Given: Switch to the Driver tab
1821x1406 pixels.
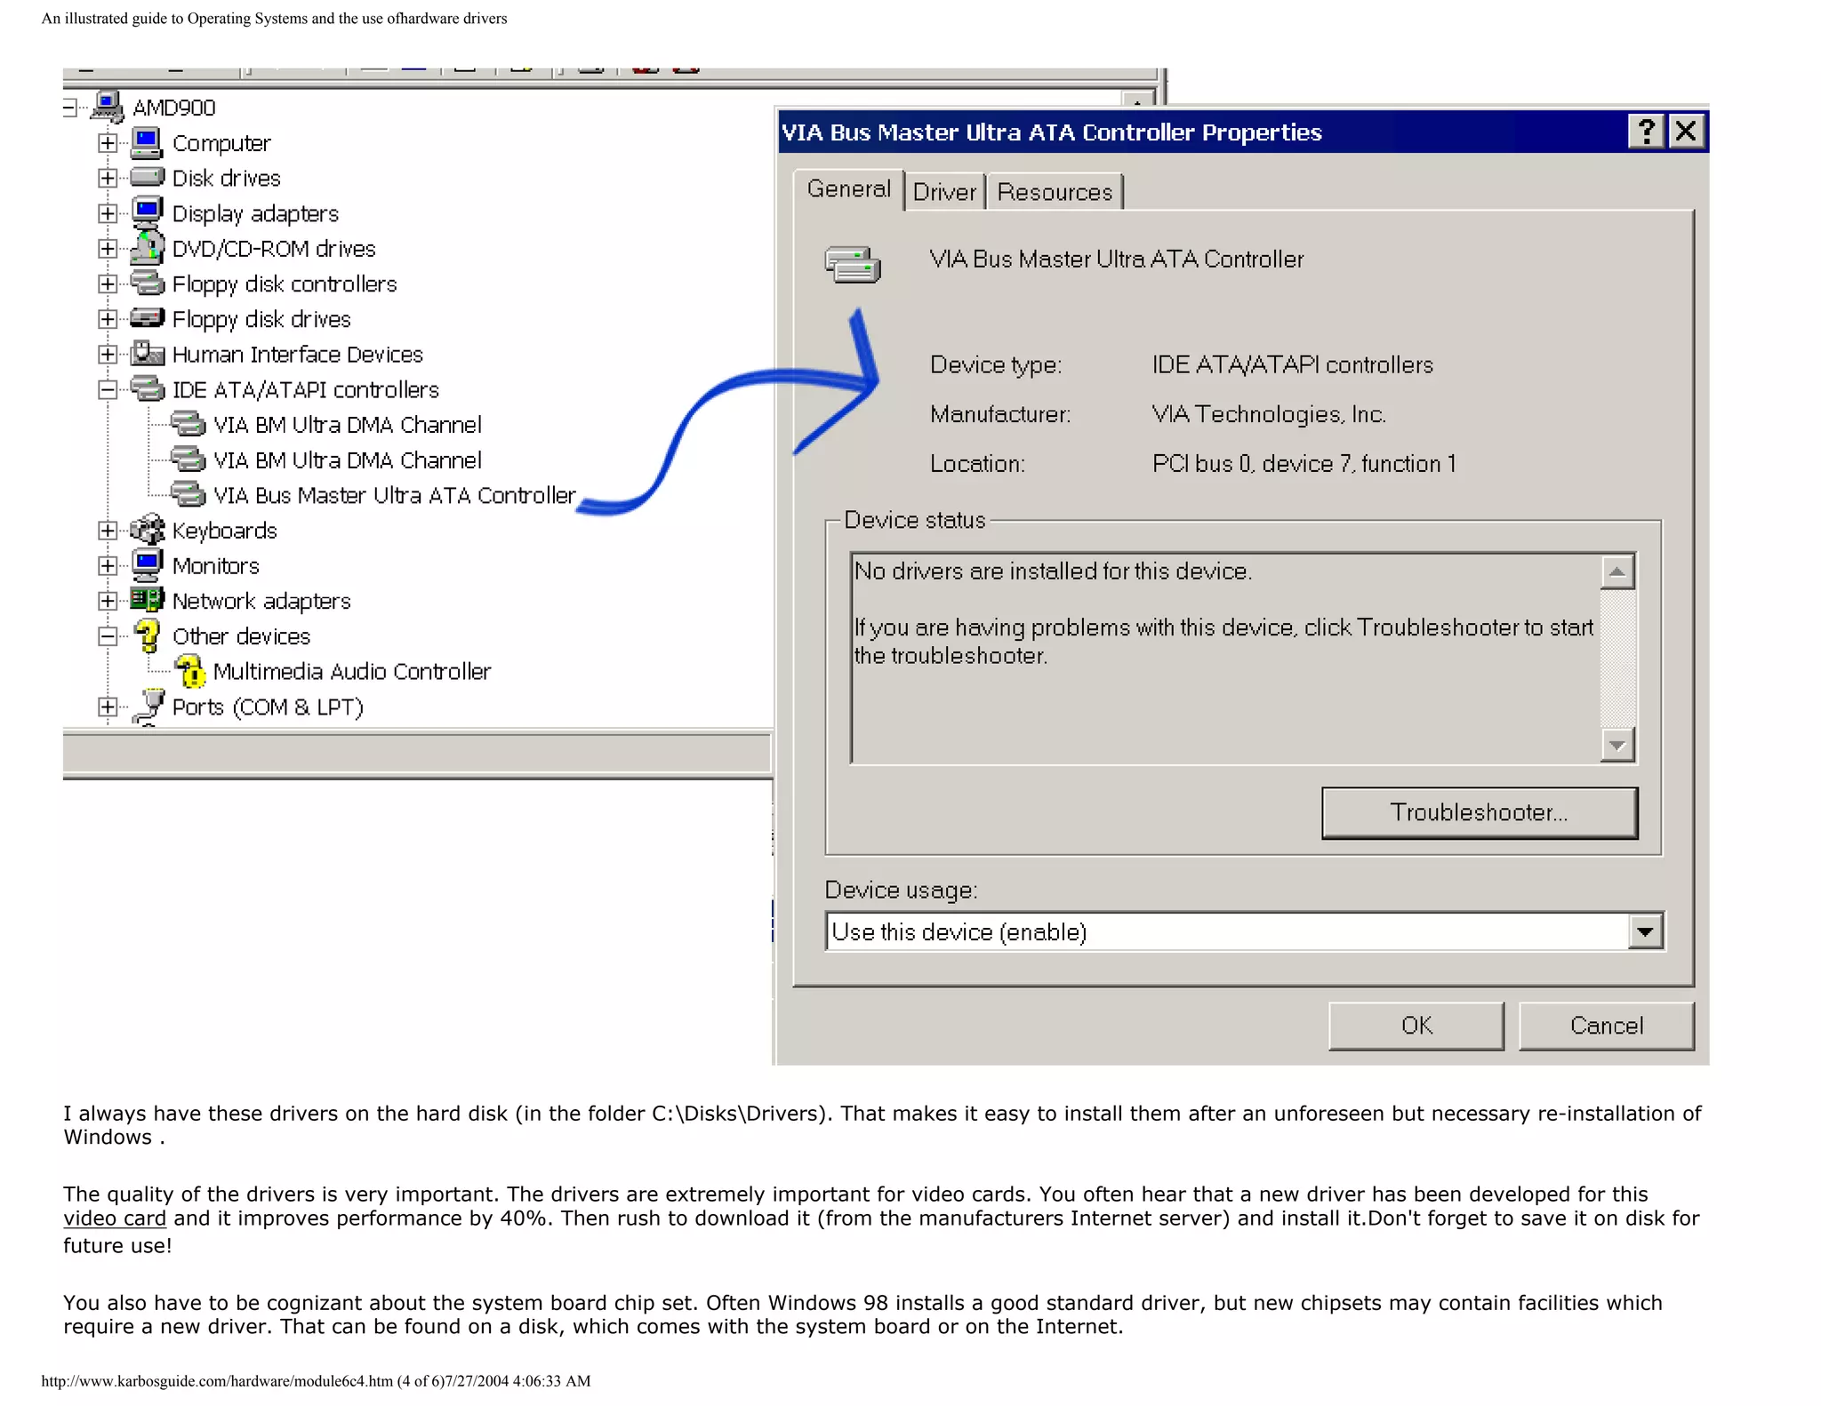Looking at the screenshot, I should pos(944,192).
